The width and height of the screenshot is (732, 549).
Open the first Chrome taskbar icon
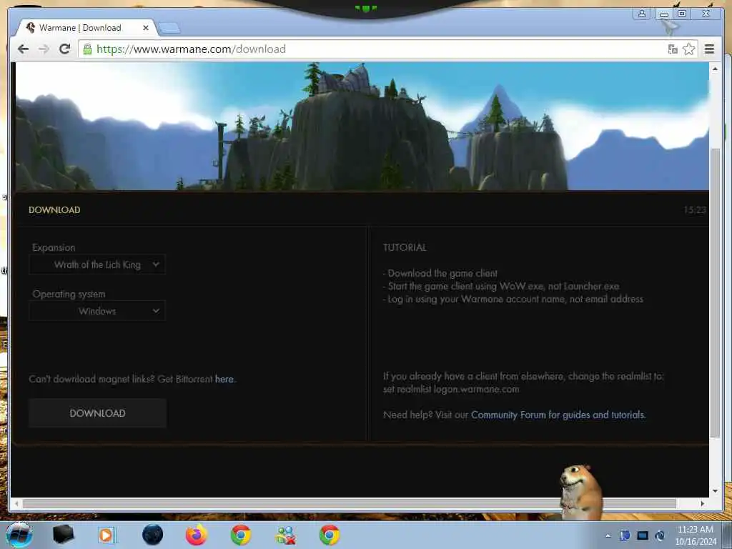[241, 535]
